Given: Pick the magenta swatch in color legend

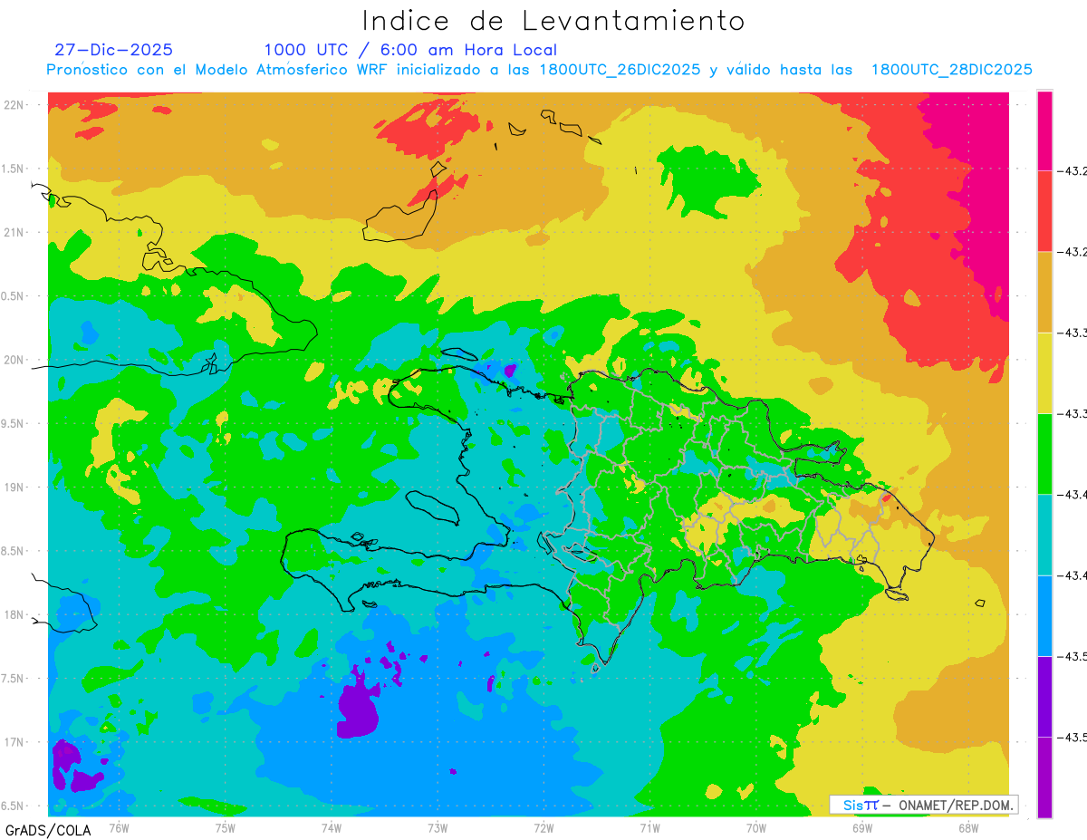Looking at the screenshot, I should pos(1044,130).
